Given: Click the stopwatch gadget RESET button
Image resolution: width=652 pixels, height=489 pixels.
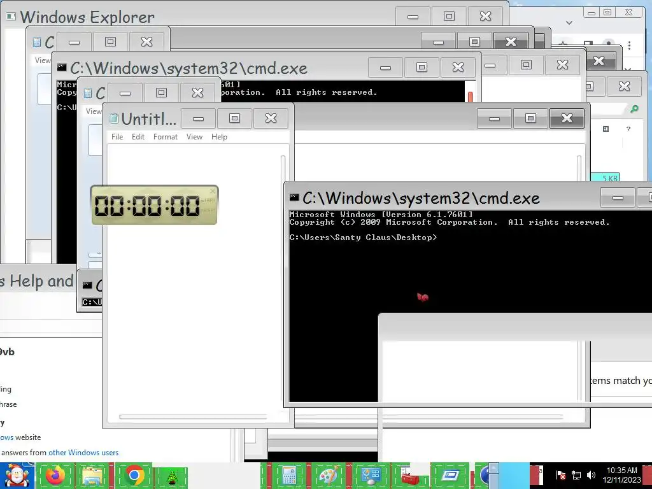Looking at the screenshot, I should click(x=208, y=211).
